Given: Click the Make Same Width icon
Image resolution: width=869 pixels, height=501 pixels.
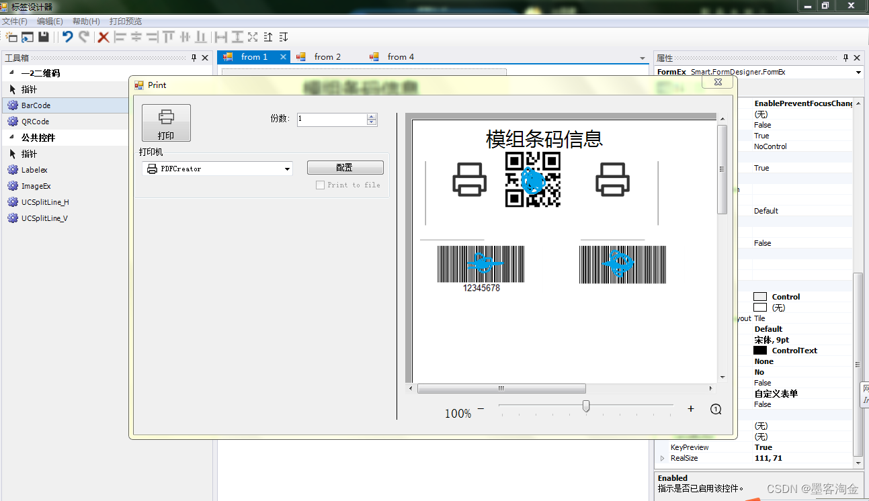Looking at the screenshot, I should [x=220, y=37].
